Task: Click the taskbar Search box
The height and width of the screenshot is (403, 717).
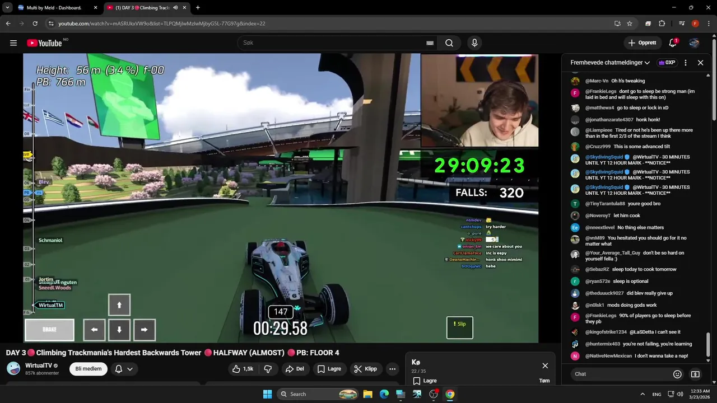Action: (x=319, y=394)
